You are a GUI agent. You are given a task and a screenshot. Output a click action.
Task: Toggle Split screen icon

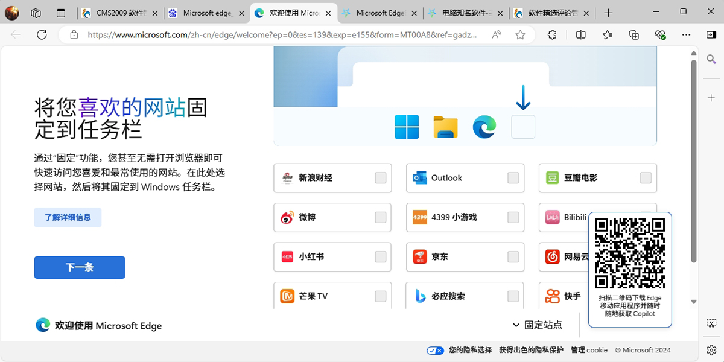(x=581, y=35)
